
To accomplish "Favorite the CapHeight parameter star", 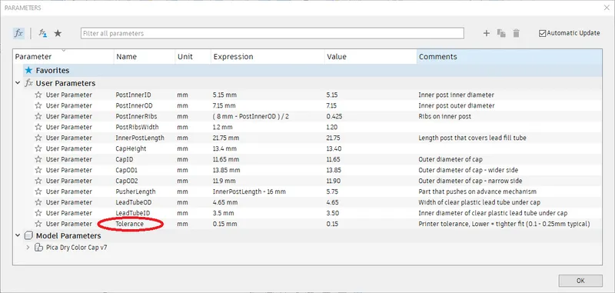I will click(38, 148).
